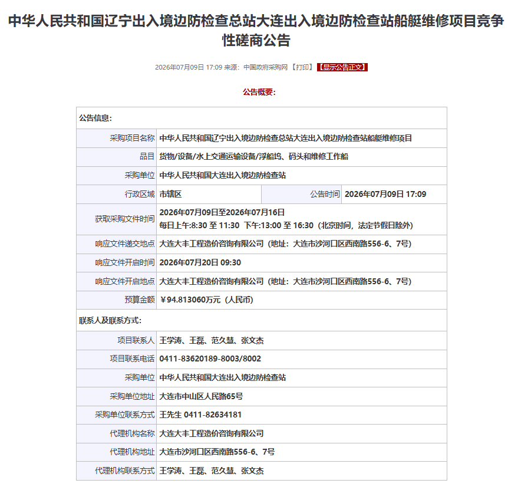The image size is (508, 490).
Task: Click the 项目联系人 label
Action: pos(136,340)
